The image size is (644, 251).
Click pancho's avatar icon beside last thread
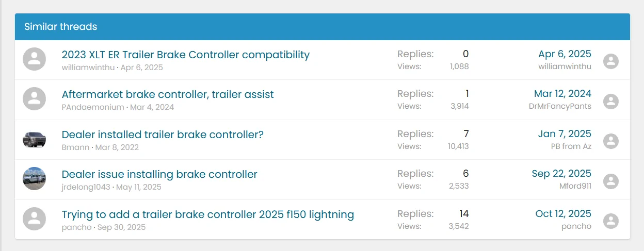coord(35,219)
